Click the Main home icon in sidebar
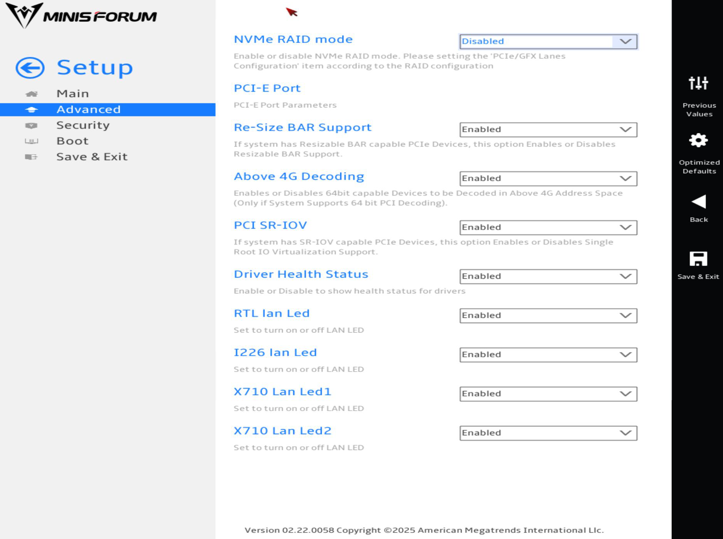 (31, 94)
